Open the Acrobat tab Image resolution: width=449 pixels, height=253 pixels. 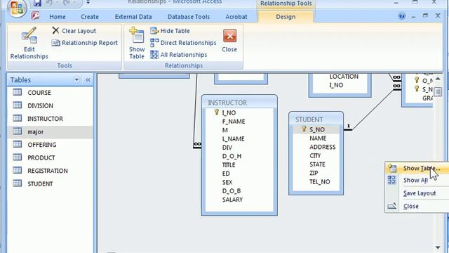[236, 17]
